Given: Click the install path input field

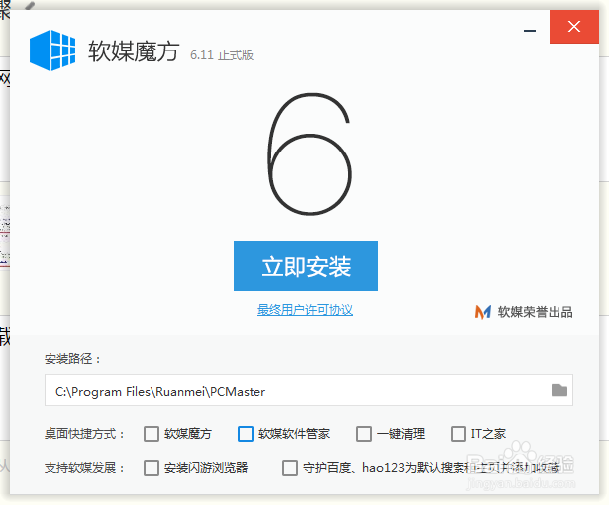Looking at the screenshot, I should coord(309,390).
